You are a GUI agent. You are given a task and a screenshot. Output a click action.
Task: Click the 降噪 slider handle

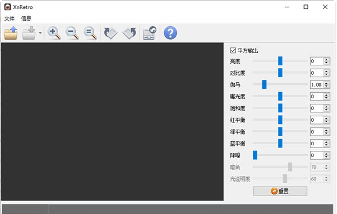(x=255, y=155)
